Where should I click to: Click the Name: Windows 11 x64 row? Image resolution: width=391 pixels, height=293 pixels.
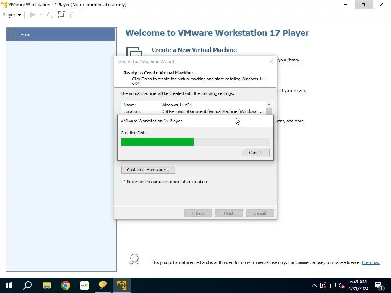[194, 105]
